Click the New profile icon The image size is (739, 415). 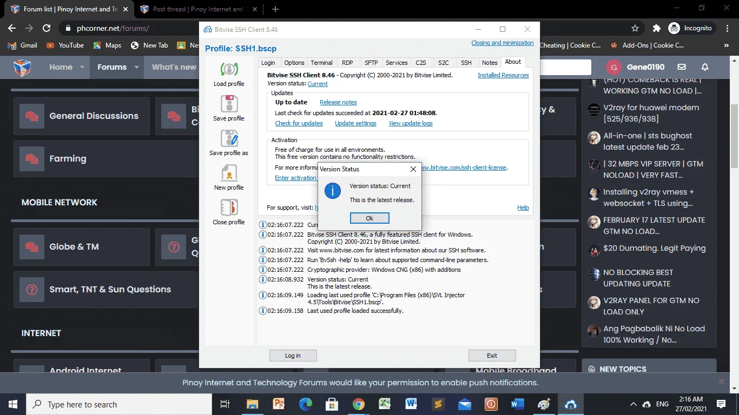click(x=229, y=173)
